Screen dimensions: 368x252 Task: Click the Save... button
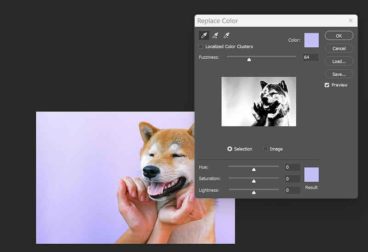[x=339, y=74]
